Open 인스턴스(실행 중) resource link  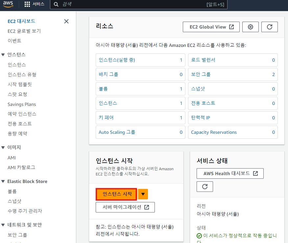click(117, 60)
